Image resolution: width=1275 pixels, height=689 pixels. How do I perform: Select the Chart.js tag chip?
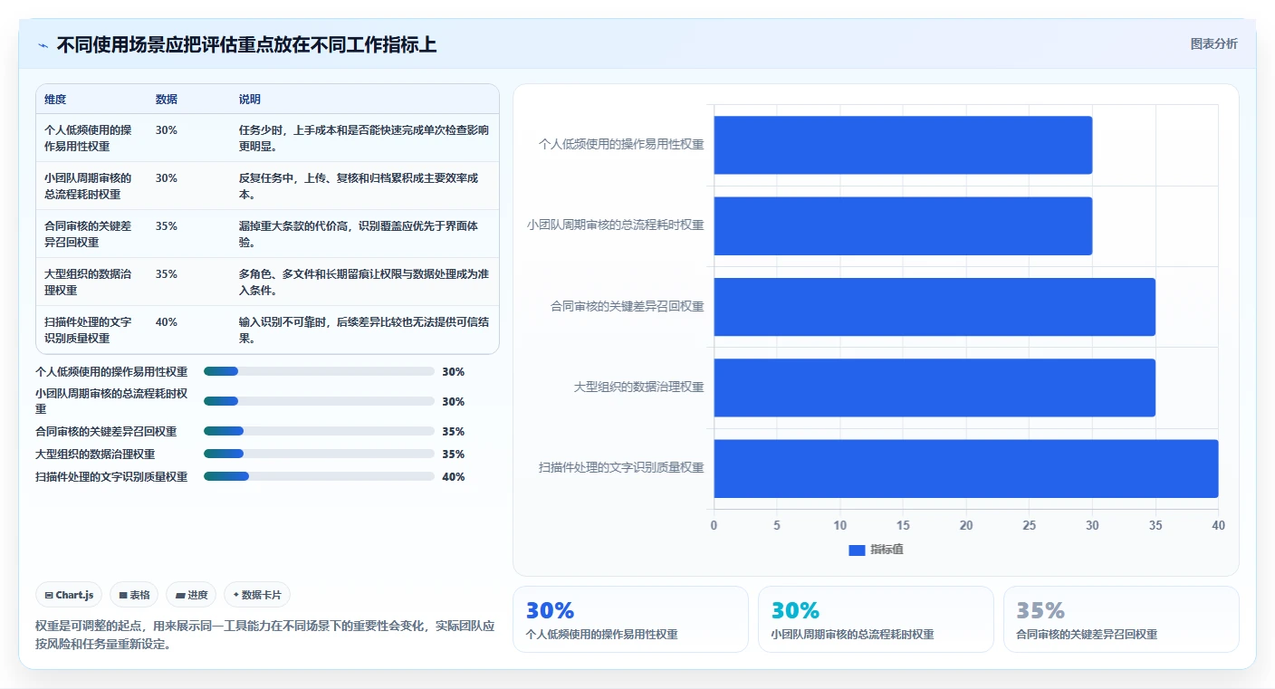coord(70,595)
